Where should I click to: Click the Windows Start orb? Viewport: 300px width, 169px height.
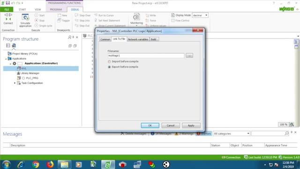(6, 165)
